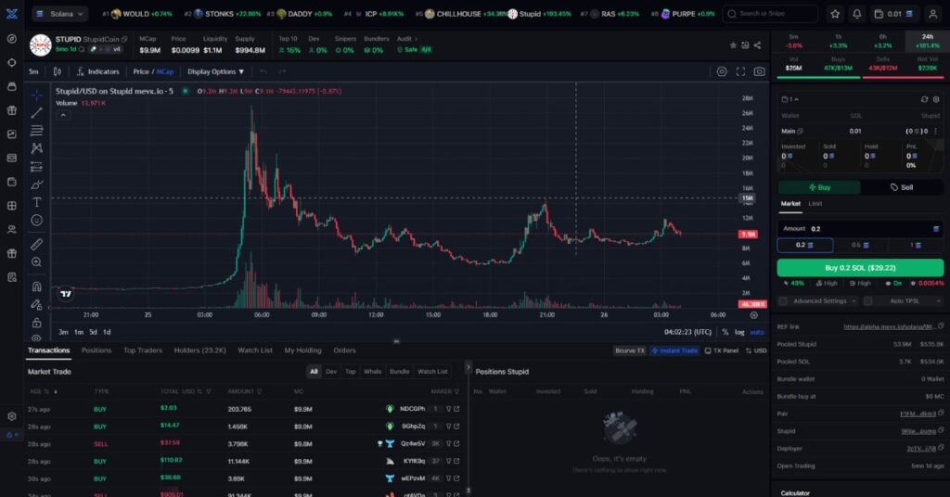
Task: Click the Search or Snipe box
Action: pyautogui.click(x=770, y=14)
